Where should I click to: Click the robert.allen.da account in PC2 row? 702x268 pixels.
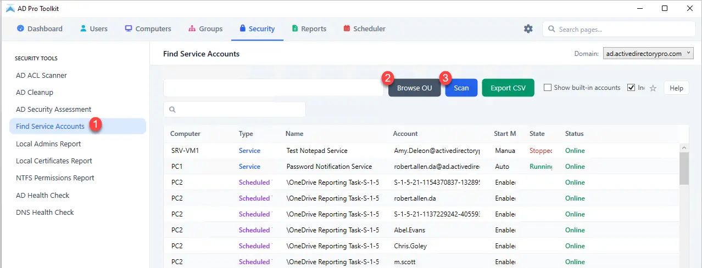pyautogui.click(x=416, y=198)
